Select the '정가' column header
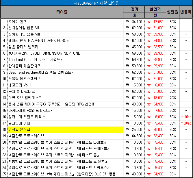193x178 pixels. click(135, 9)
